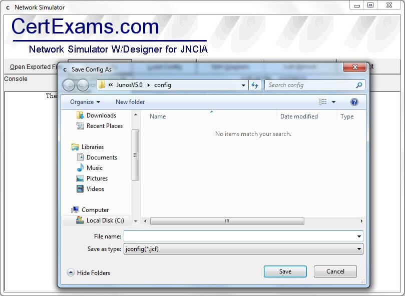Select Recent Places in the navigation pane
The width and height of the screenshot is (405, 296).
tap(105, 126)
